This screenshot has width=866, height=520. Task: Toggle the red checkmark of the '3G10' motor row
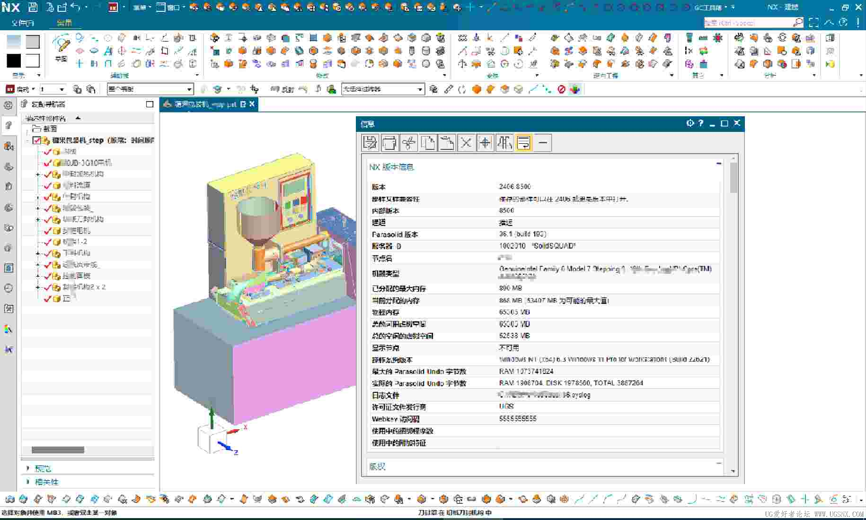pyautogui.click(x=47, y=163)
